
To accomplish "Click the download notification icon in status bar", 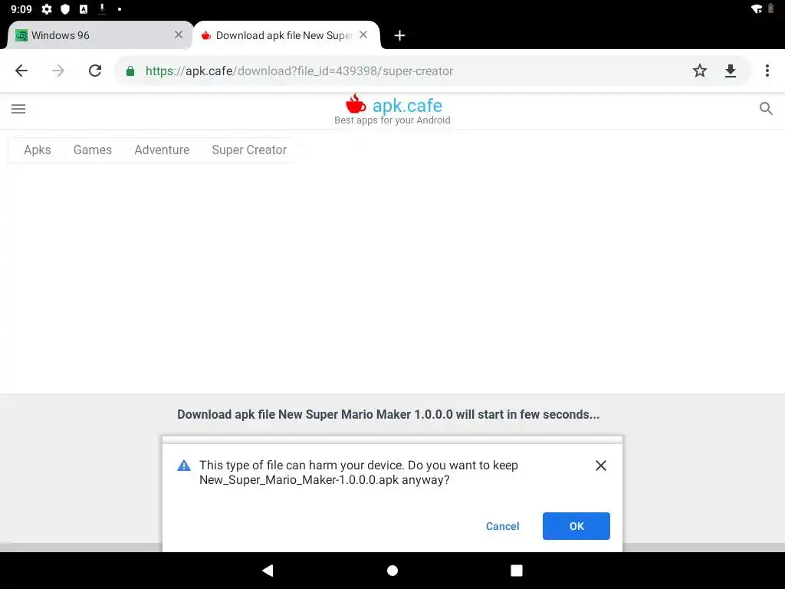I will point(102,8).
